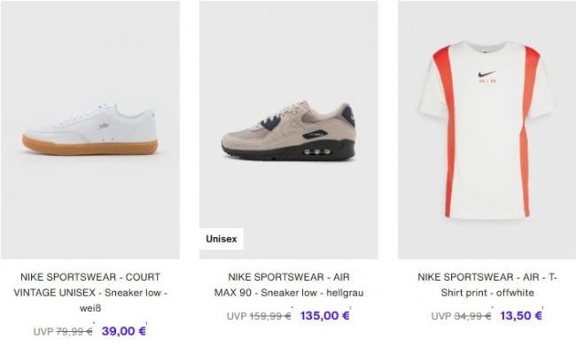Click the crossed-out UVP 159,99 € price
Viewport: 576px width, 362px height.
click(259, 316)
